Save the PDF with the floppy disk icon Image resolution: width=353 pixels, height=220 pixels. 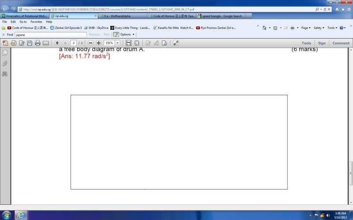click(30, 43)
